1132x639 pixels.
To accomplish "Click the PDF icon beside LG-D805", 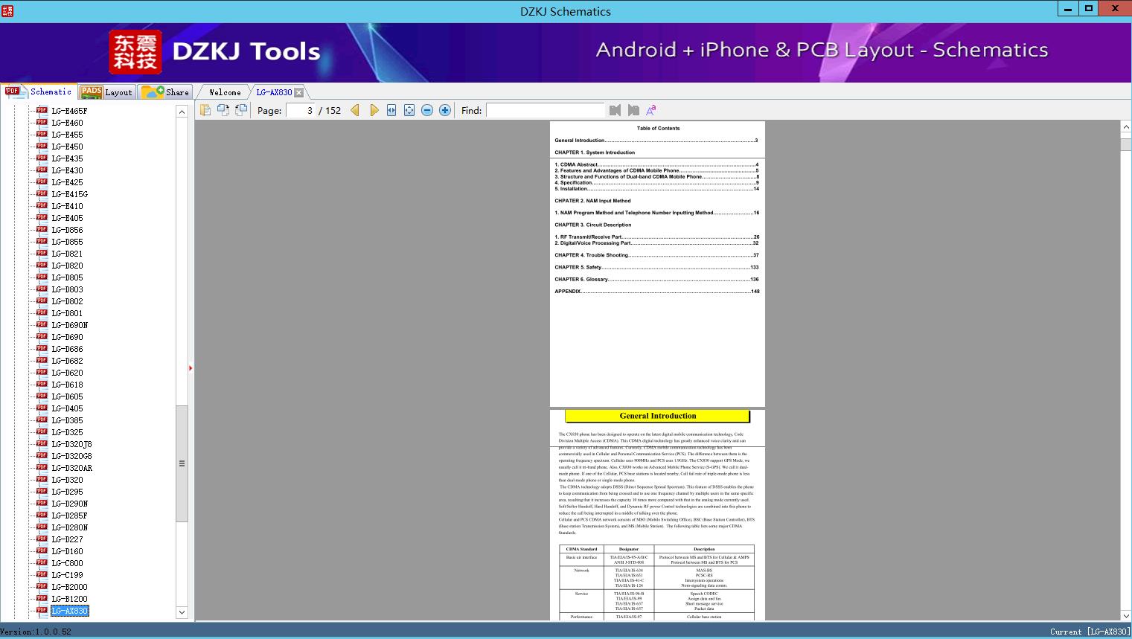I will [42, 277].
